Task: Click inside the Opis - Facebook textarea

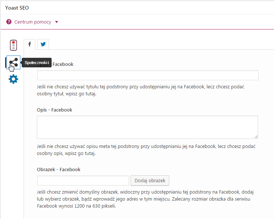Action: [x=148, y=127]
